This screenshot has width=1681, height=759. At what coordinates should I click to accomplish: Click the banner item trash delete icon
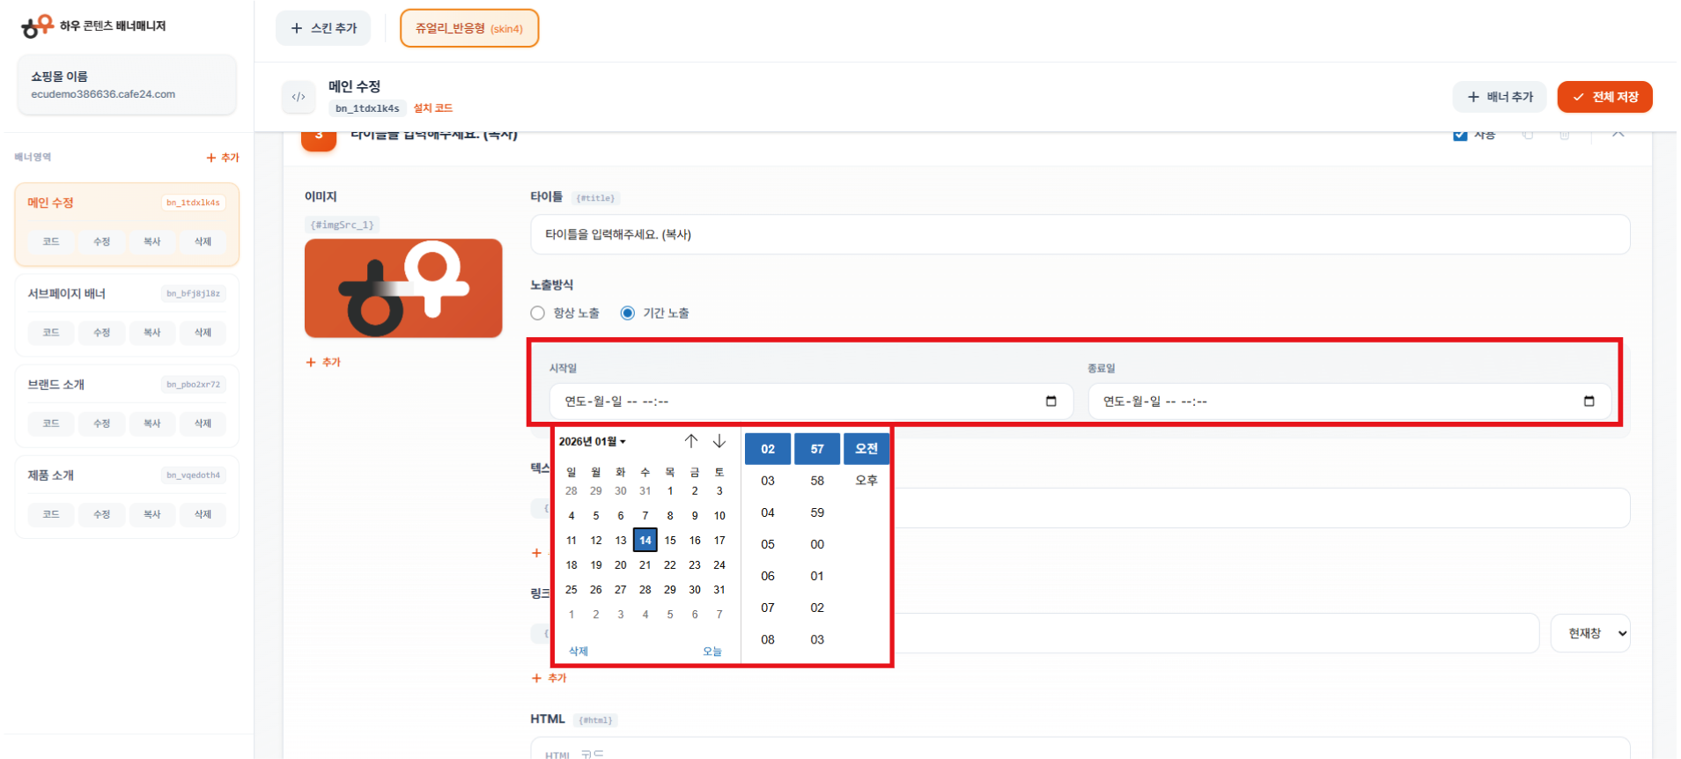[x=1564, y=136]
